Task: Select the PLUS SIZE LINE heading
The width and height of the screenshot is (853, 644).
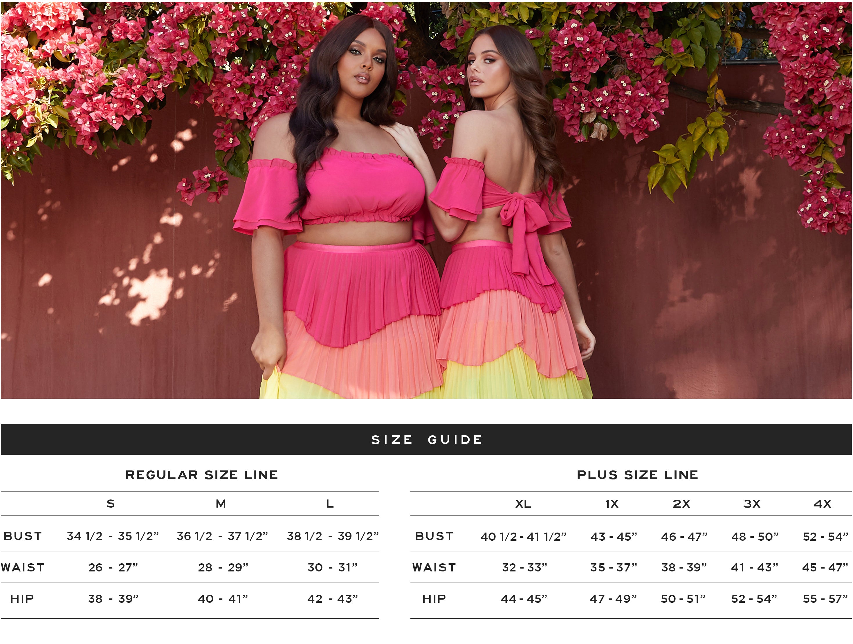Action: coord(637,475)
